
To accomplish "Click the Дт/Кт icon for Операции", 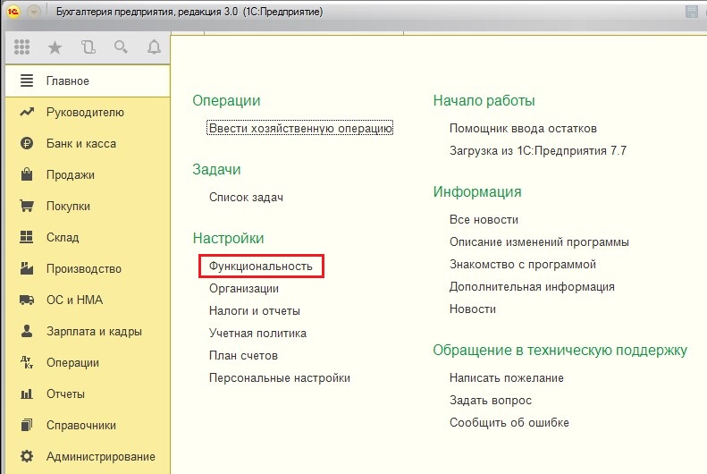I will pyautogui.click(x=27, y=362).
